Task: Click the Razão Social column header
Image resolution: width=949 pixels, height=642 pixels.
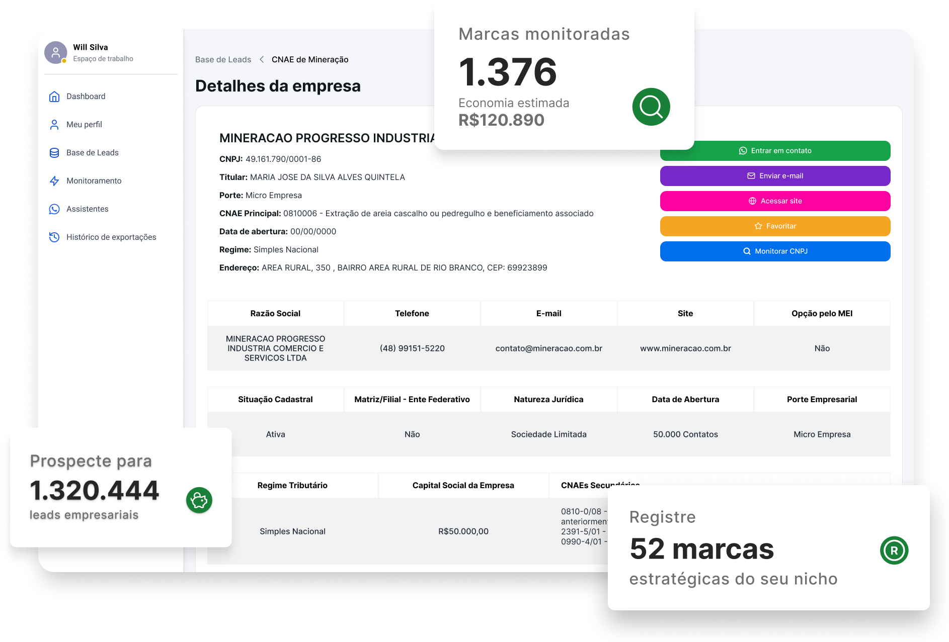Action: point(275,314)
